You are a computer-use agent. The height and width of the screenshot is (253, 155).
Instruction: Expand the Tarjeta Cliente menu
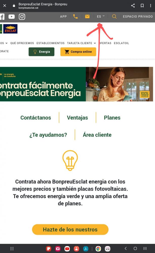pos(81,43)
